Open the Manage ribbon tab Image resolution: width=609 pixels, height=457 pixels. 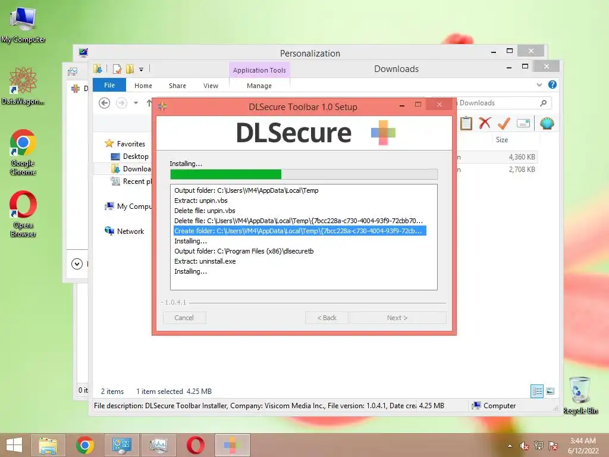[x=259, y=86]
